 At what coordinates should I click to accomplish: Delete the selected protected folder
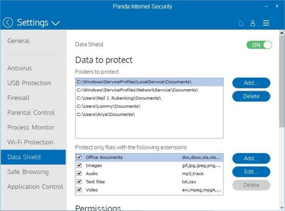pos(251,96)
